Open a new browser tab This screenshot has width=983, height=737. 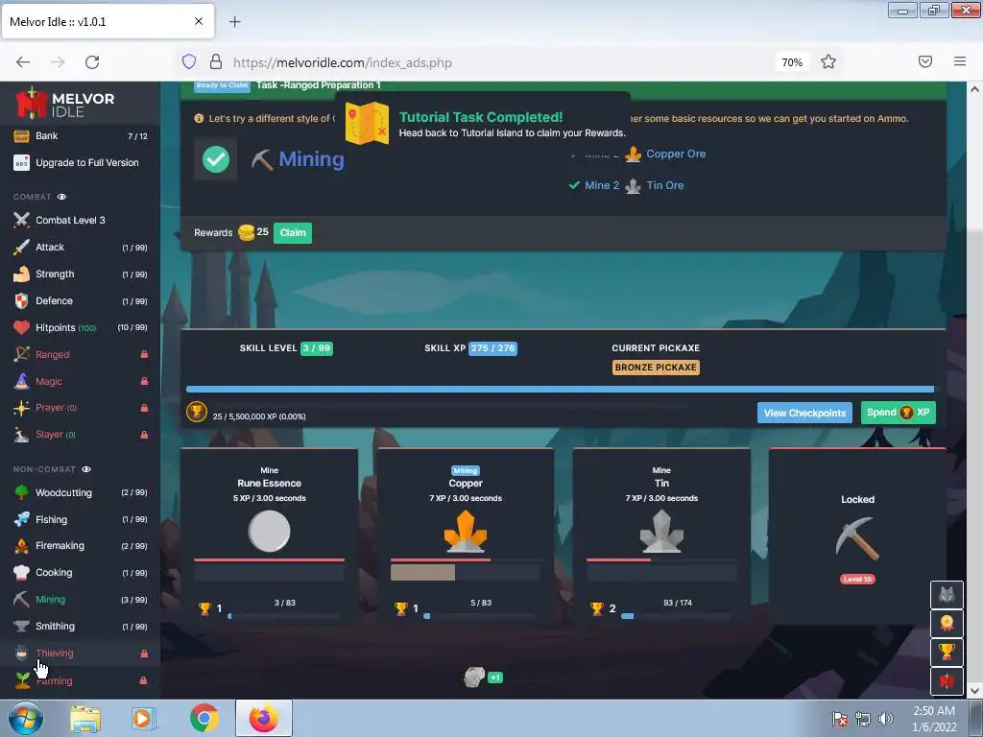coord(234,22)
